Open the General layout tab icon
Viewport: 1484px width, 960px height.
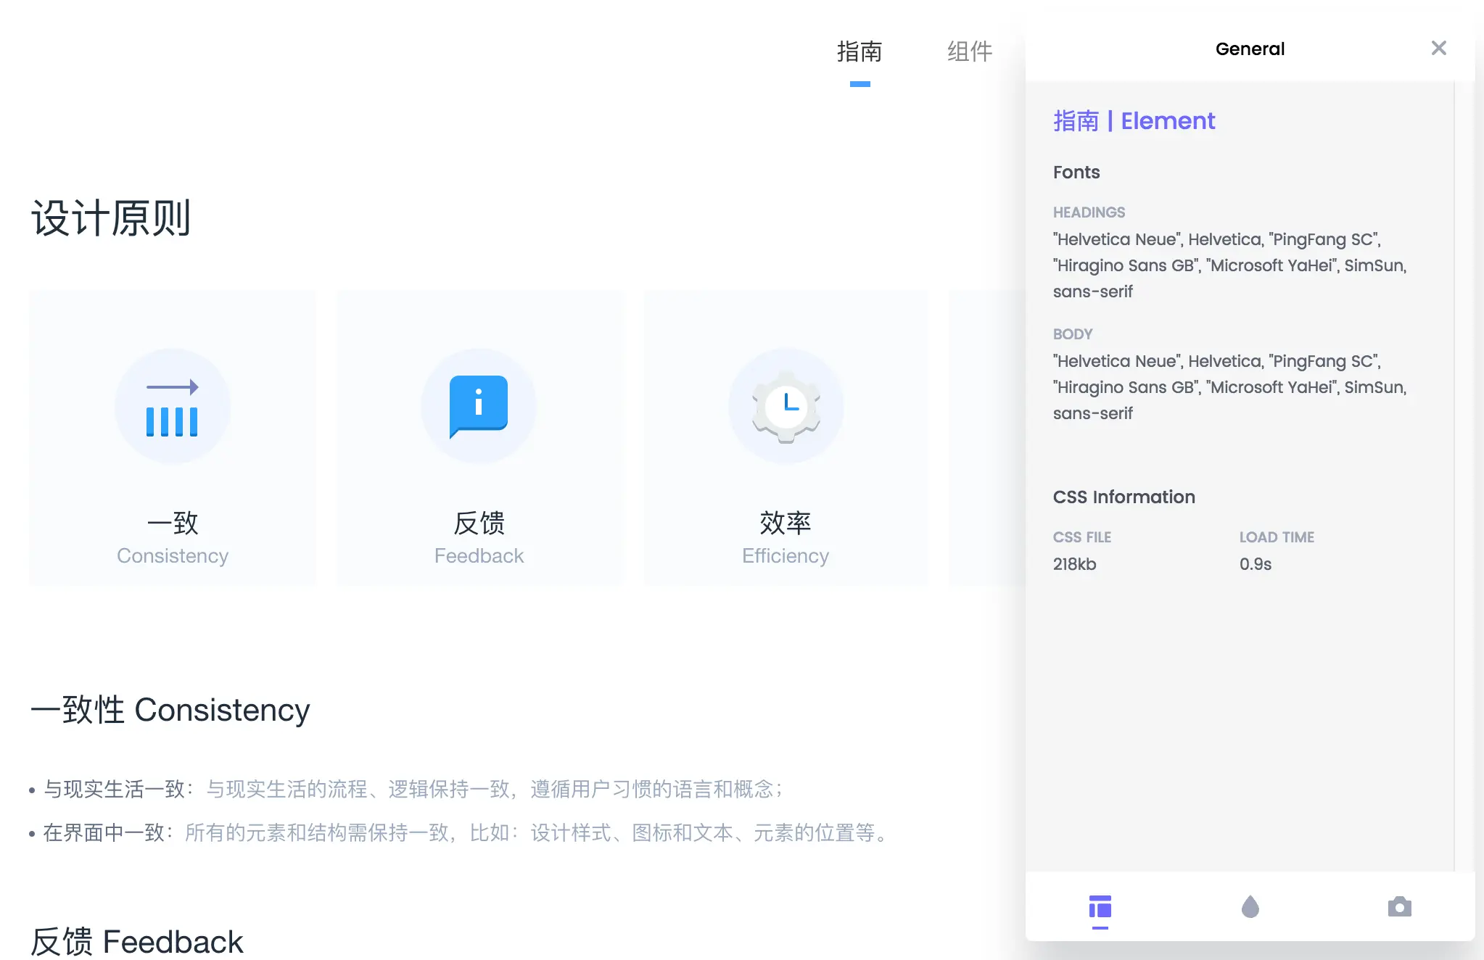click(1100, 907)
